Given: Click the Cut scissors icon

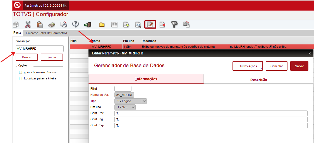Looking at the screenshot, I should (28, 25).
